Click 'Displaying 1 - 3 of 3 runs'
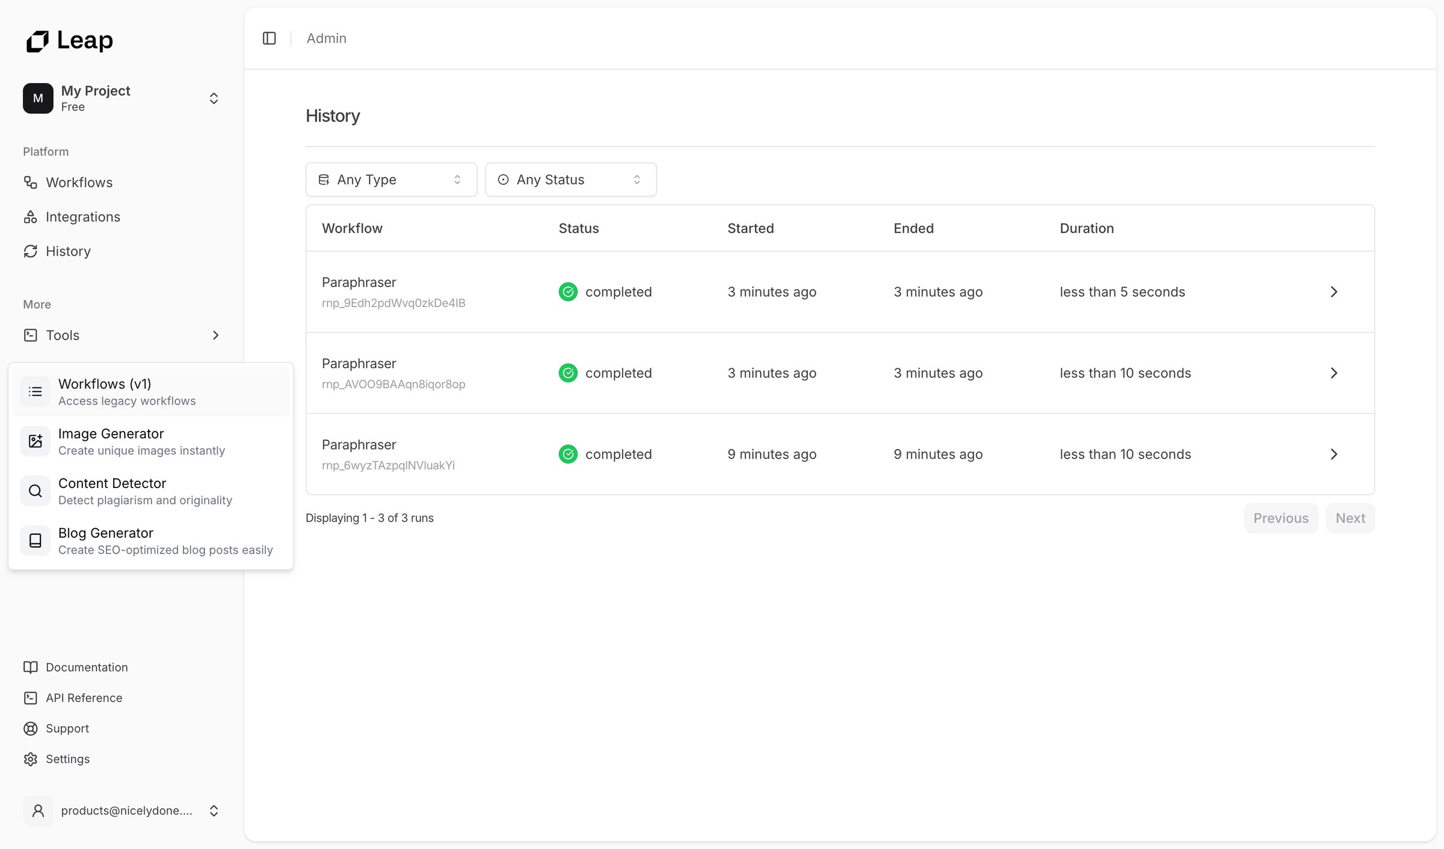 point(369,518)
